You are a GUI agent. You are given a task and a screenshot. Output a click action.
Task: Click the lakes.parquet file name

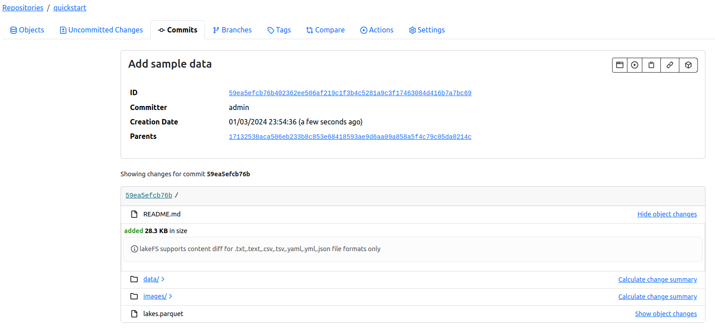coord(163,314)
